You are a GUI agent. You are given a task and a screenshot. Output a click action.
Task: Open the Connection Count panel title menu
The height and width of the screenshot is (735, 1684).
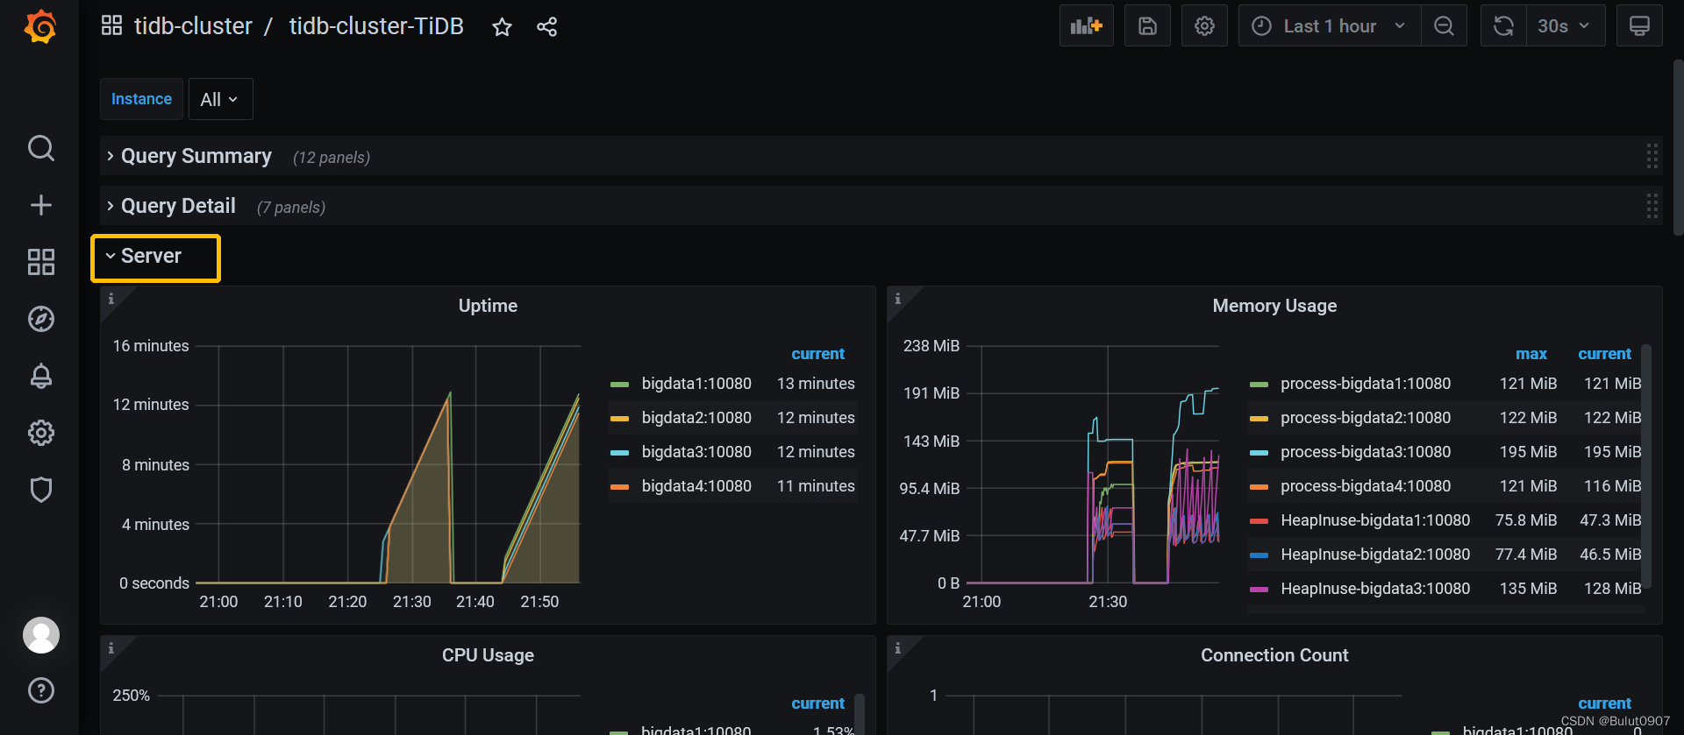(x=1274, y=655)
